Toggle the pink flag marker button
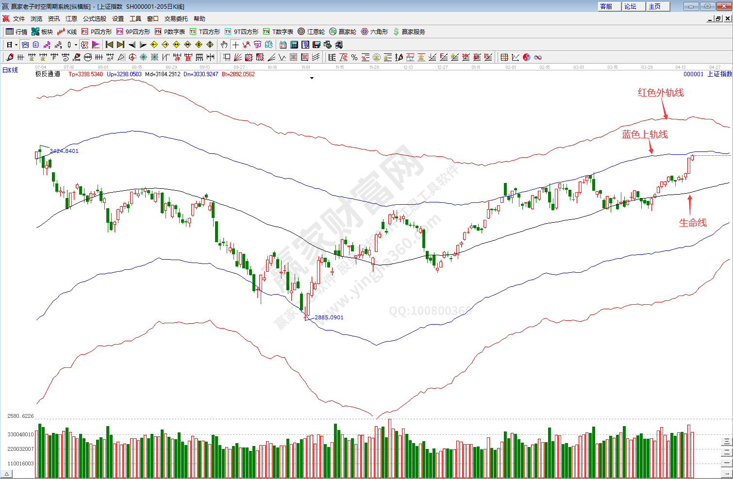 [96, 45]
